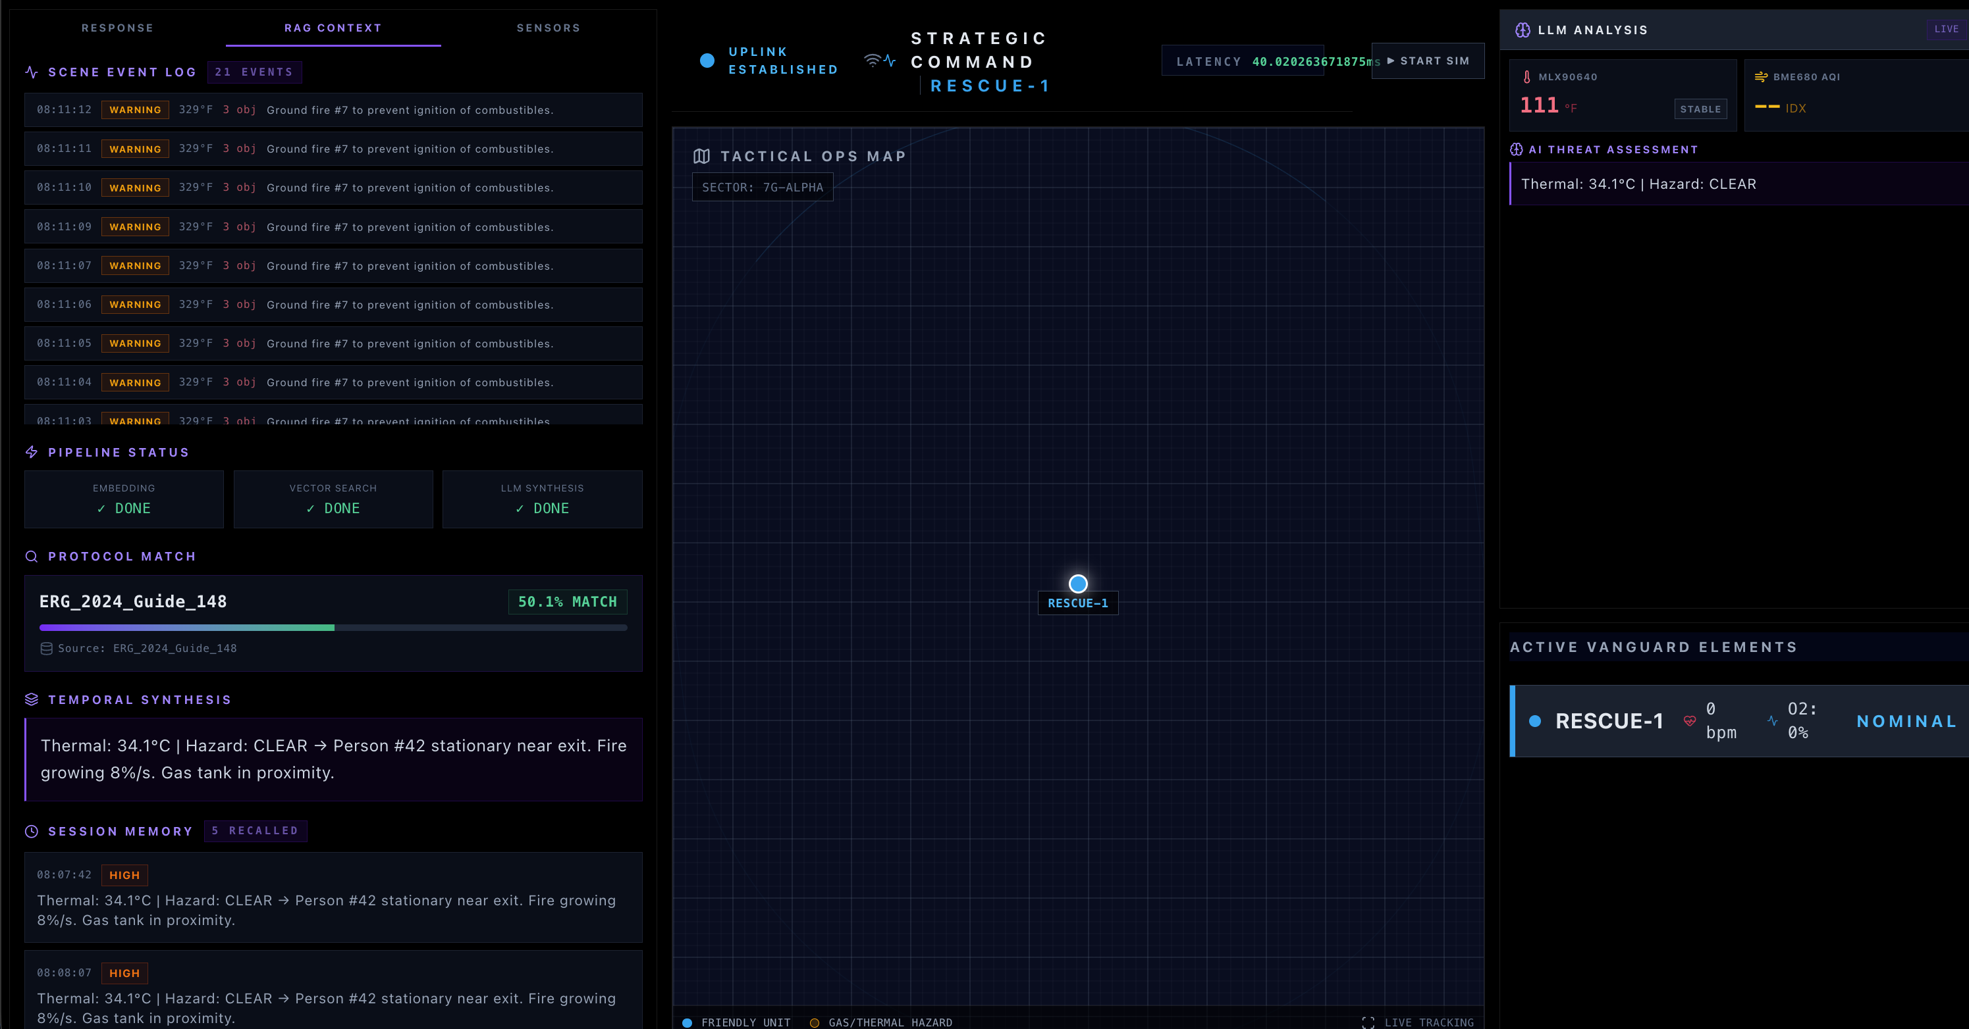The height and width of the screenshot is (1029, 1969).
Task: Click the MLX90640 thermometer icon
Action: [1526, 77]
